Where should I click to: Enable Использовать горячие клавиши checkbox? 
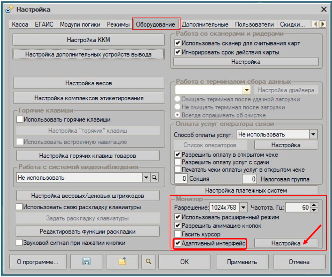pos(20,120)
